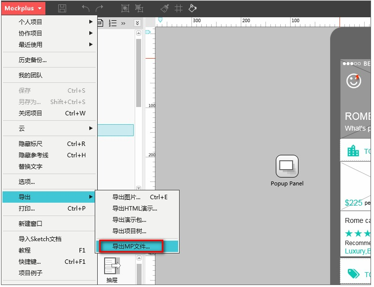The image size is (374, 287).
Task: Open the Mockplus main menu dropdown
Action: pos(23,8)
